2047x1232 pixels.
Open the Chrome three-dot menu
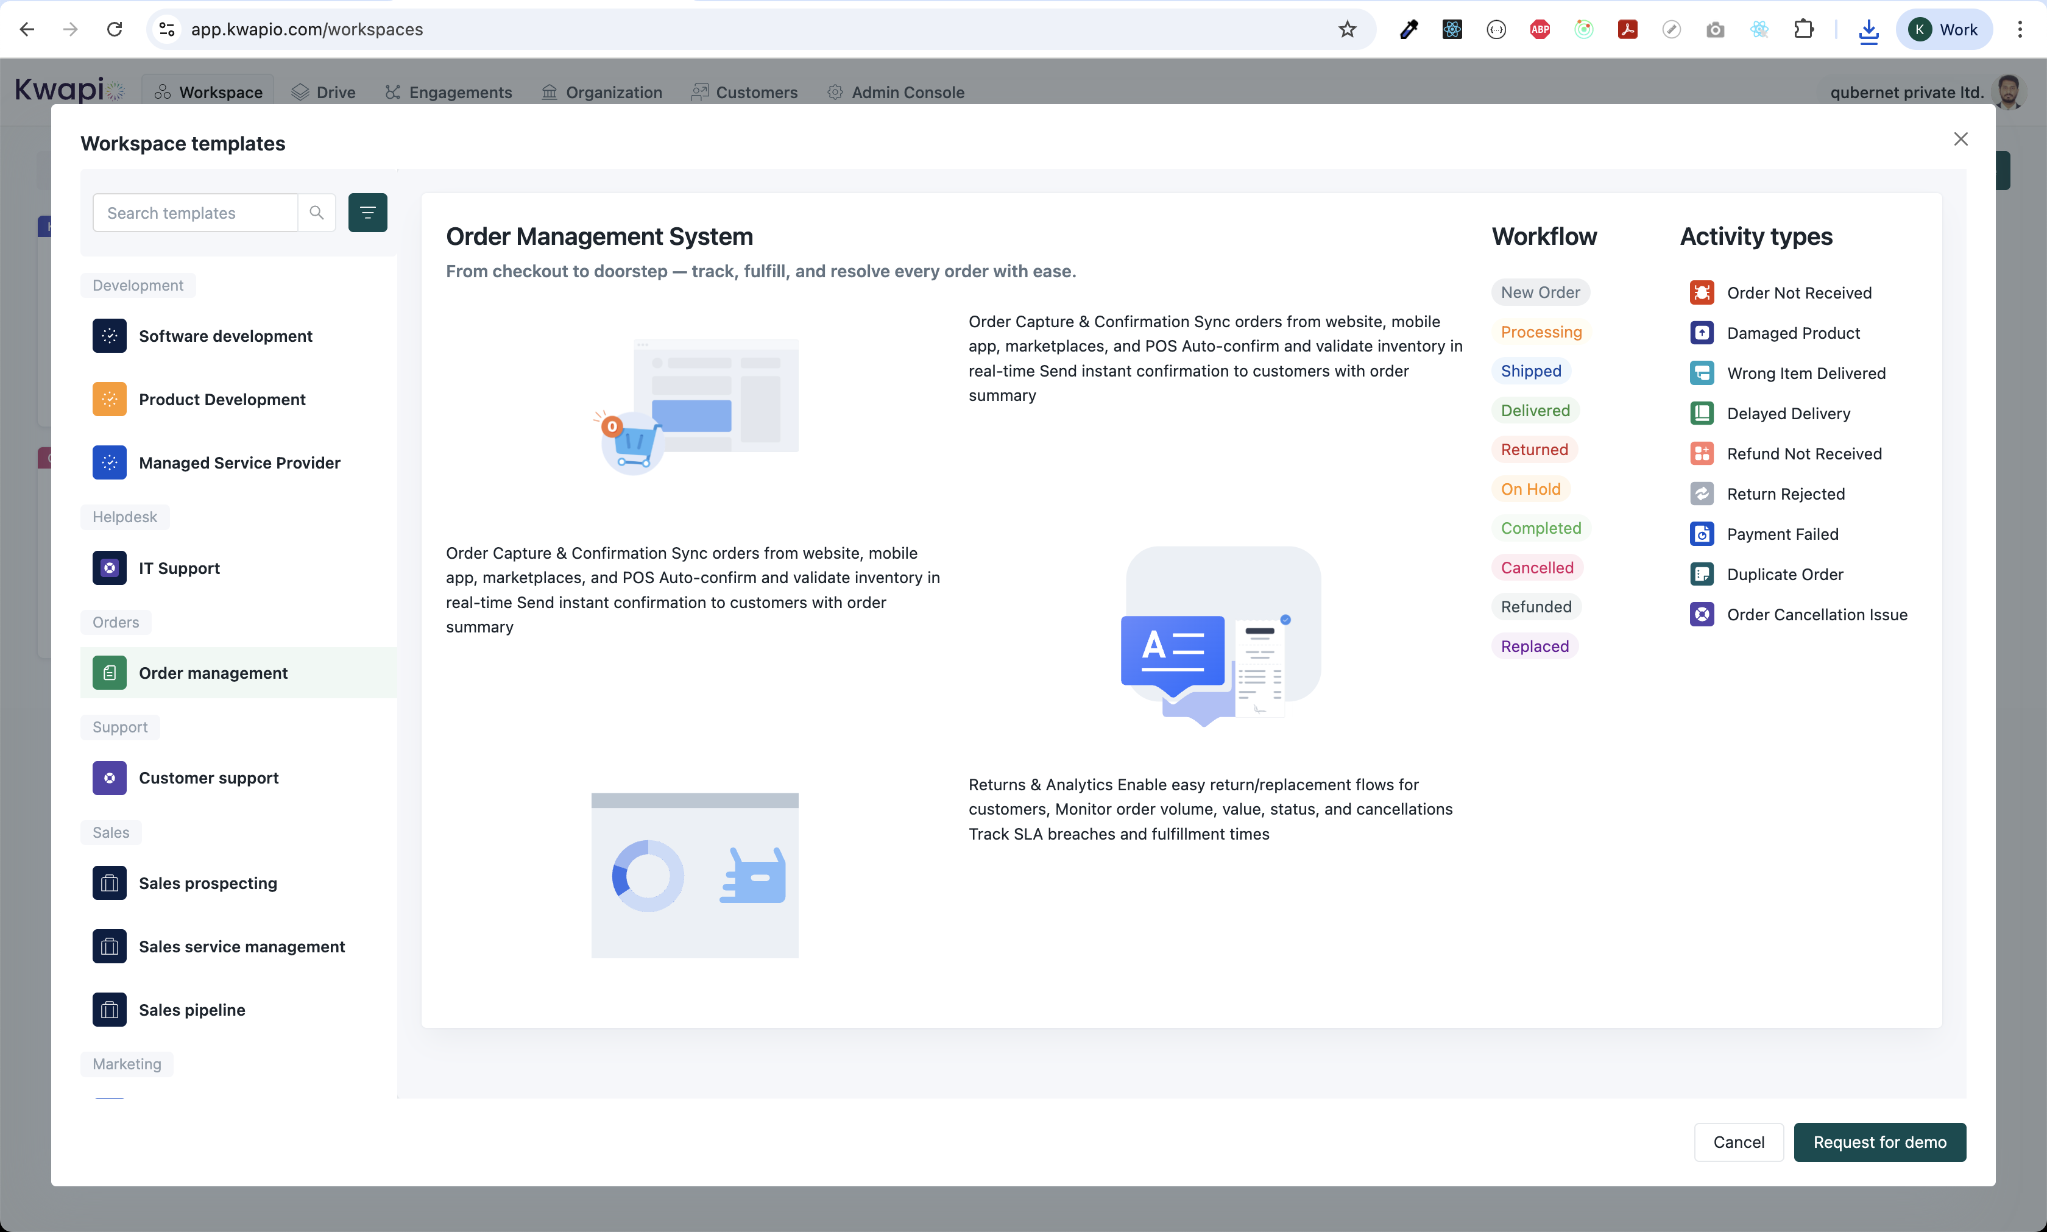(x=2020, y=30)
